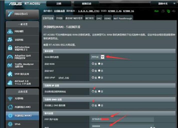
Task: Open the Wireless wifi signal icon
Action: (x=10, y=99)
